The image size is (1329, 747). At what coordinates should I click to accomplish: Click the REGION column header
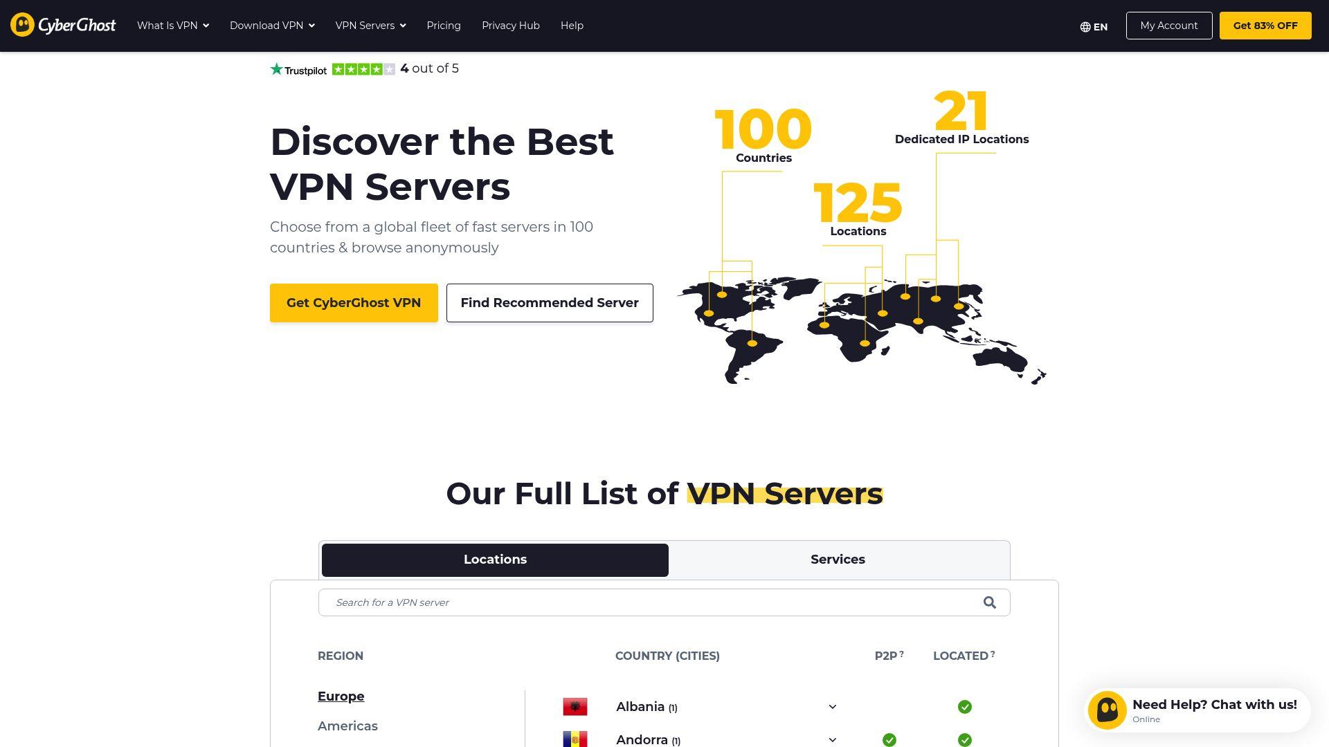(x=341, y=656)
